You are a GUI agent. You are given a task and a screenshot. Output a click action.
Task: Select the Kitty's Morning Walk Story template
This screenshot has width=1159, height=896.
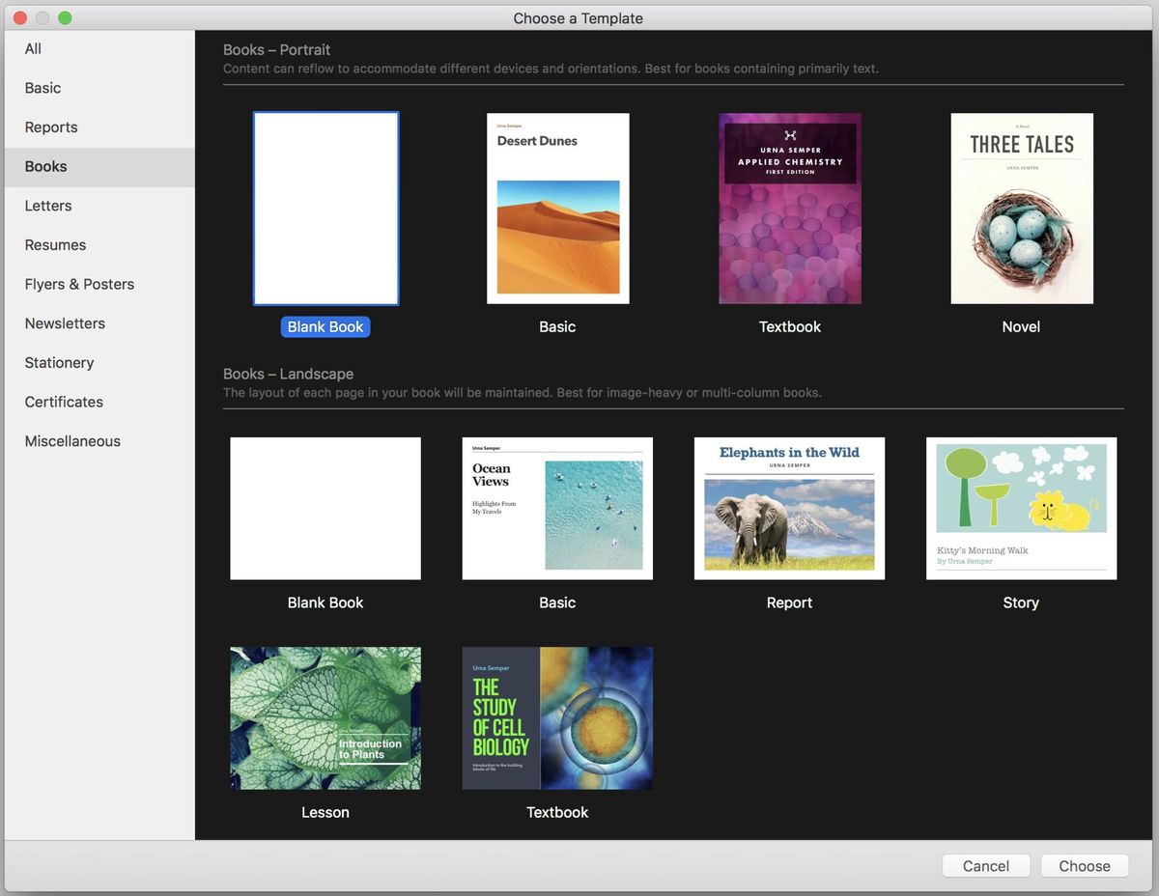[x=1021, y=508]
